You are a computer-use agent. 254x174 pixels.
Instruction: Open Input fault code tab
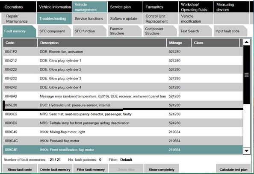[230, 31]
